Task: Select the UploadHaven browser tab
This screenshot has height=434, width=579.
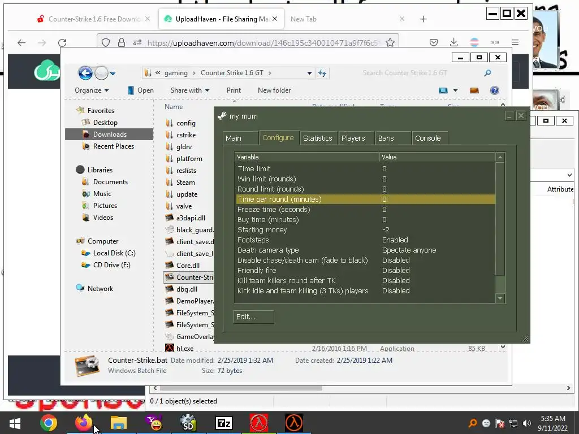Action: [222, 19]
